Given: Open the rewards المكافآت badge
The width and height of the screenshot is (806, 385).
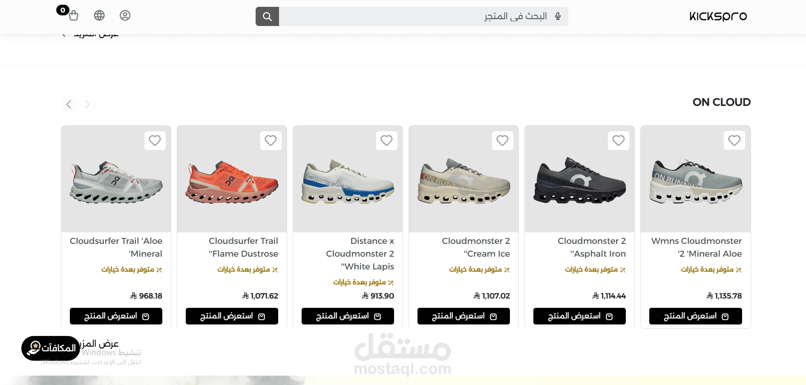Looking at the screenshot, I should pos(51,348).
